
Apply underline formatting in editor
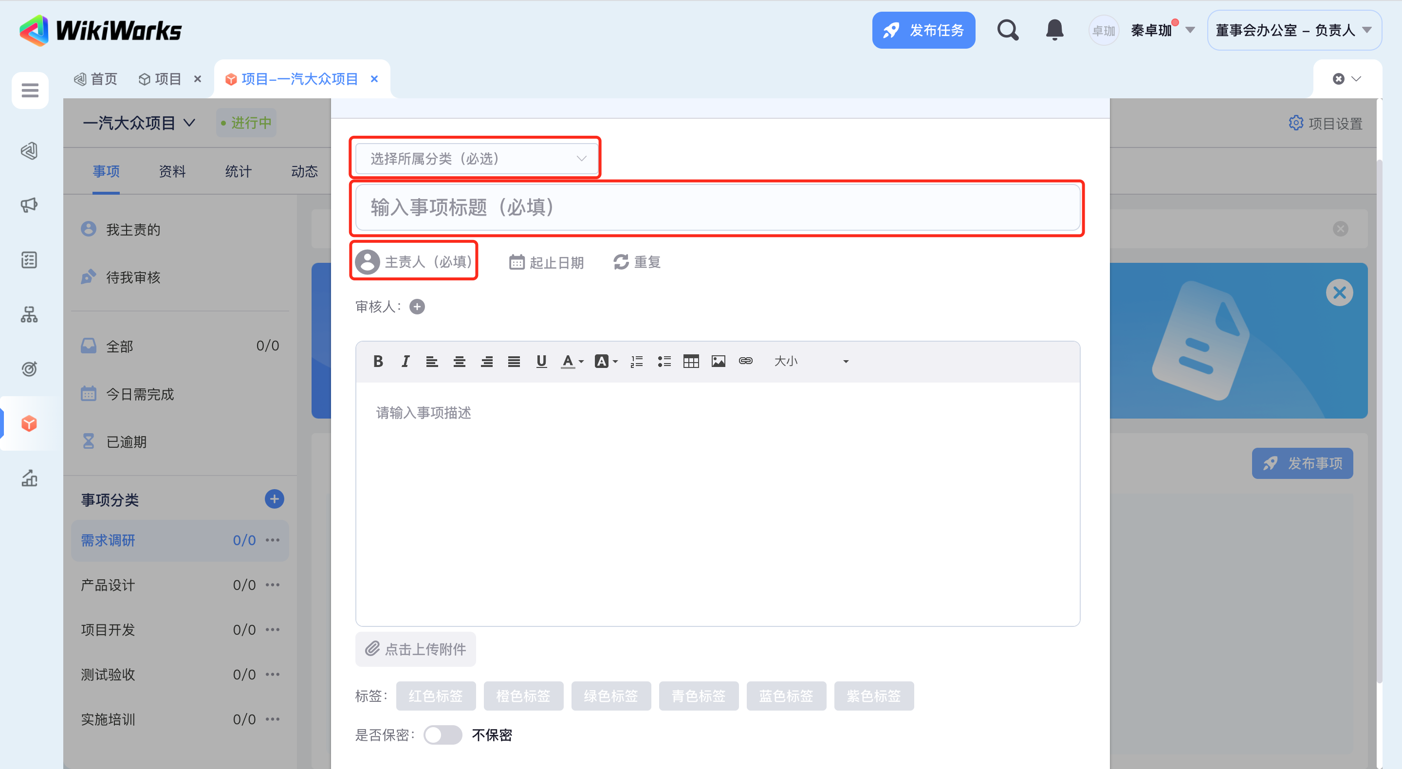[541, 361]
